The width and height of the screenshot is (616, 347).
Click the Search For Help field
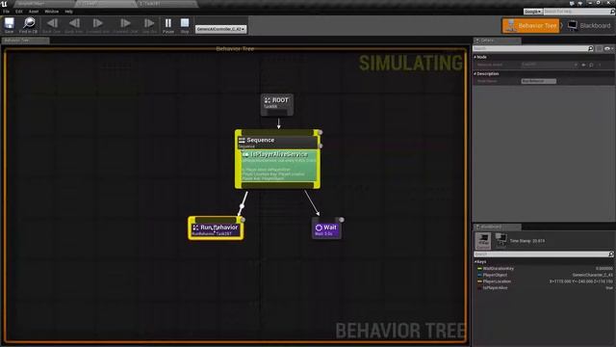[576, 12]
